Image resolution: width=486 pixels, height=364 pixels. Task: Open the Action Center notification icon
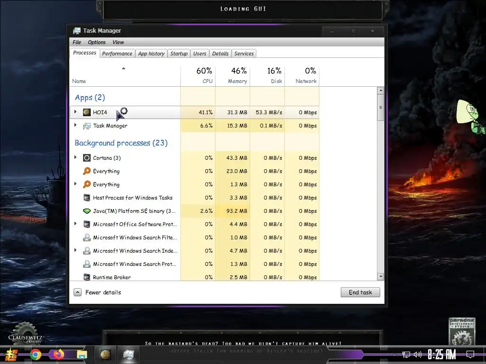[x=470, y=355]
